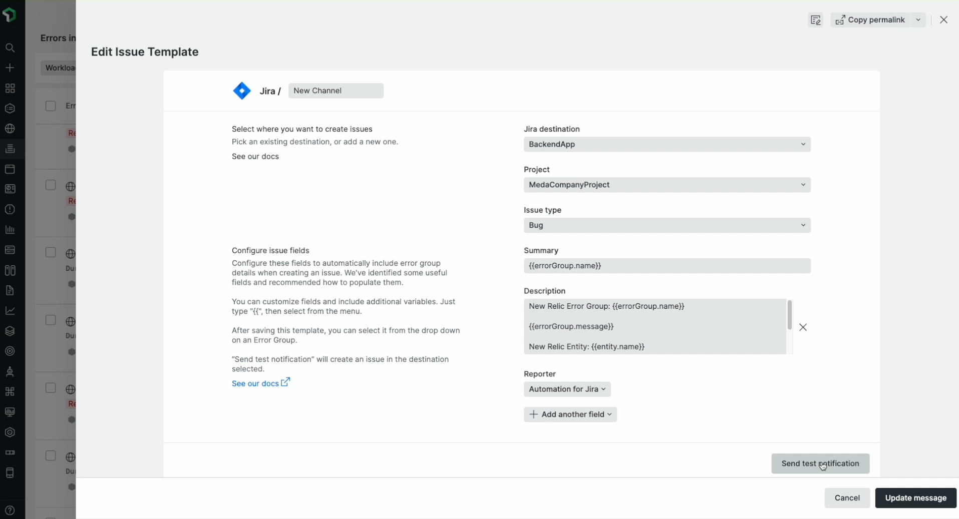Toggle the select-all checkbox in errors table header

[51, 106]
